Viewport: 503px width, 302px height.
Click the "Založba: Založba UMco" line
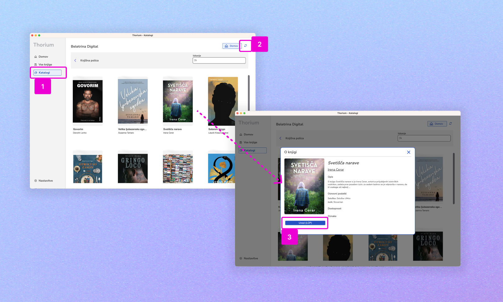click(x=339, y=198)
